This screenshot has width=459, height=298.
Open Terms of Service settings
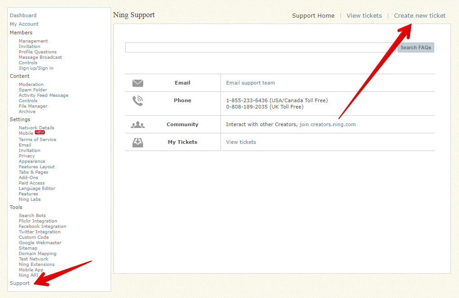coord(37,140)
